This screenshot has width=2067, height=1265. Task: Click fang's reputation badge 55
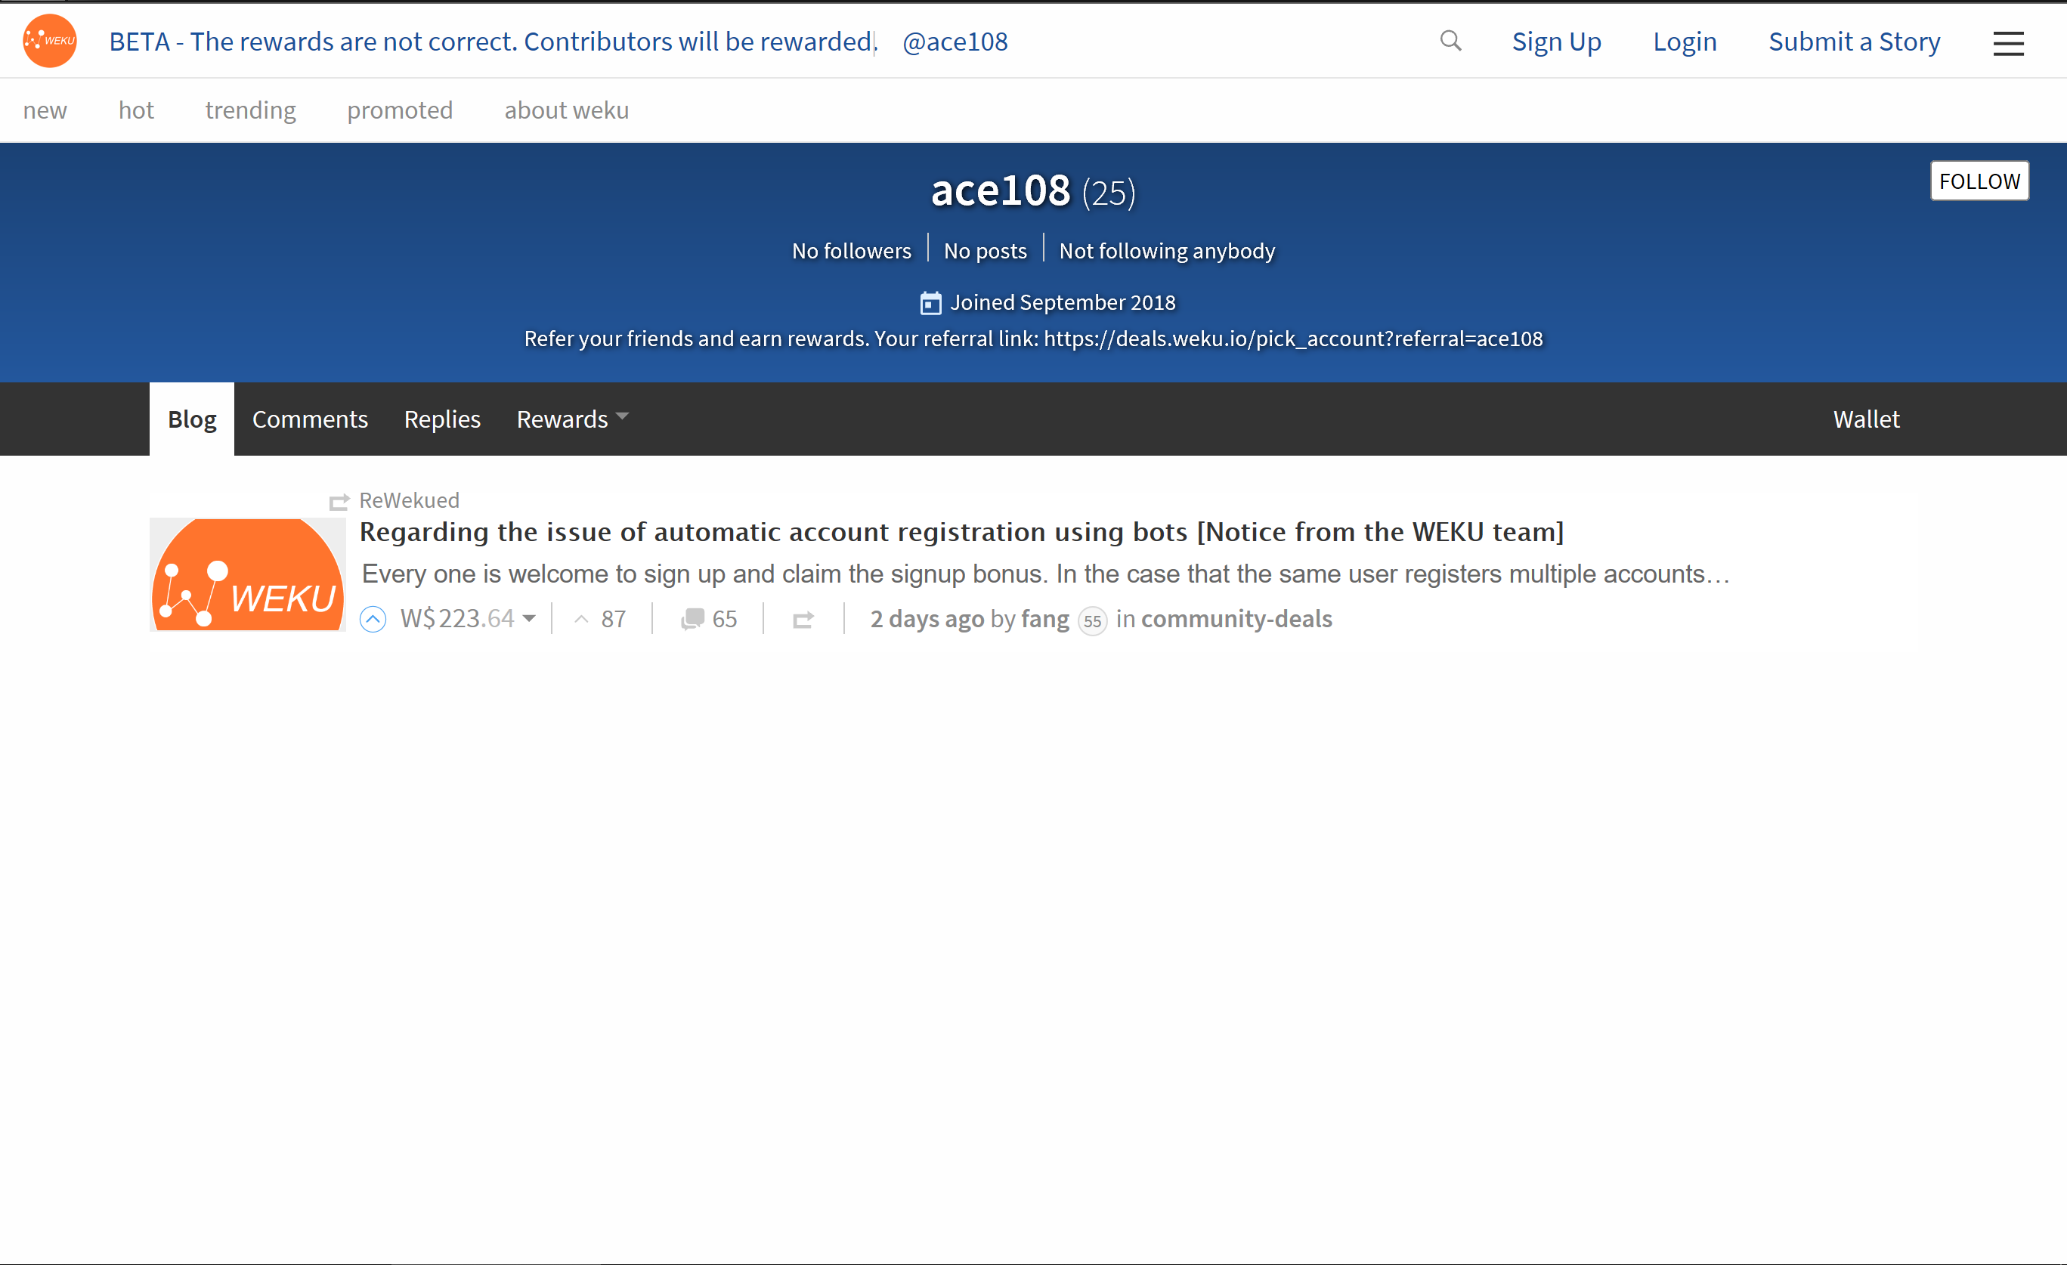point(1092,620)
